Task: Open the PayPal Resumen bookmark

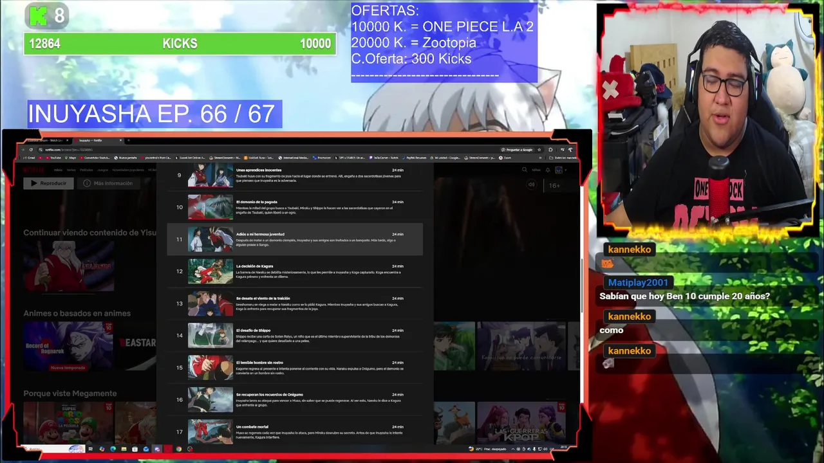Action: 413,158
